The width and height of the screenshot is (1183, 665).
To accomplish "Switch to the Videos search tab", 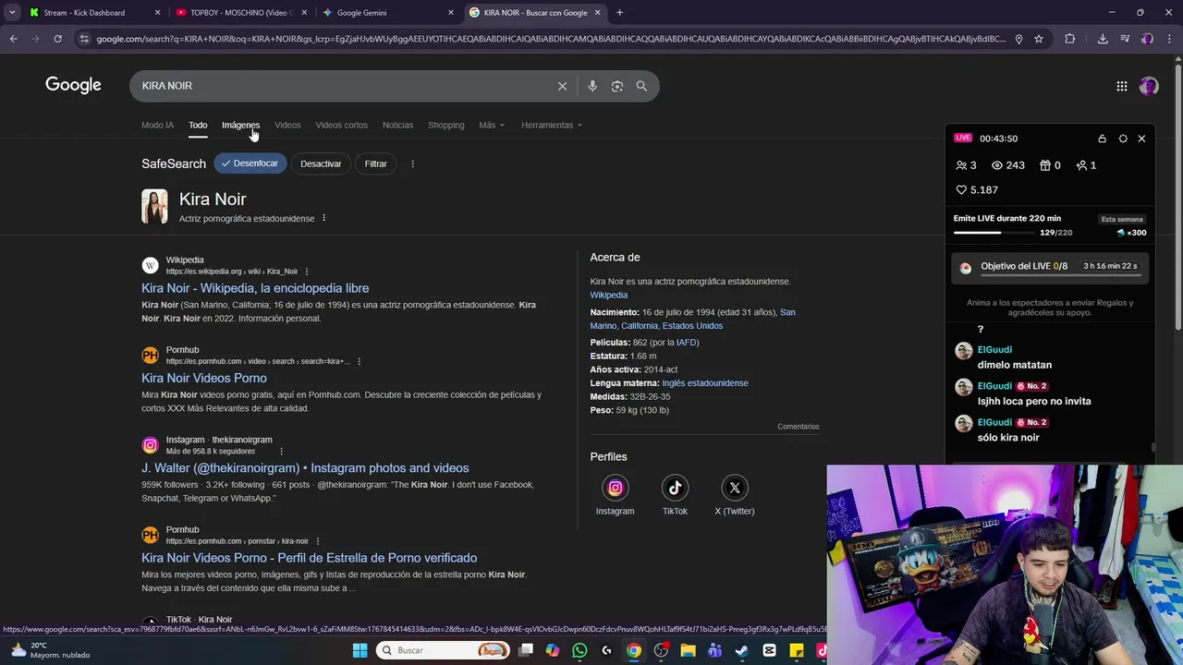I will 287,125.
